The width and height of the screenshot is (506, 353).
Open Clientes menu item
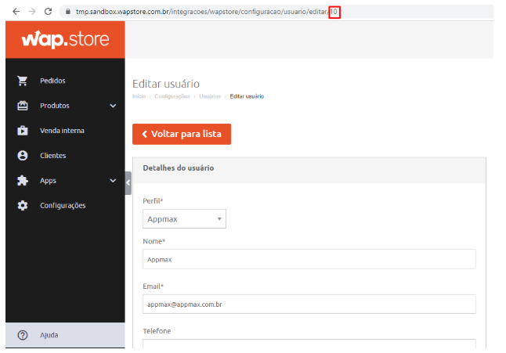53,156
